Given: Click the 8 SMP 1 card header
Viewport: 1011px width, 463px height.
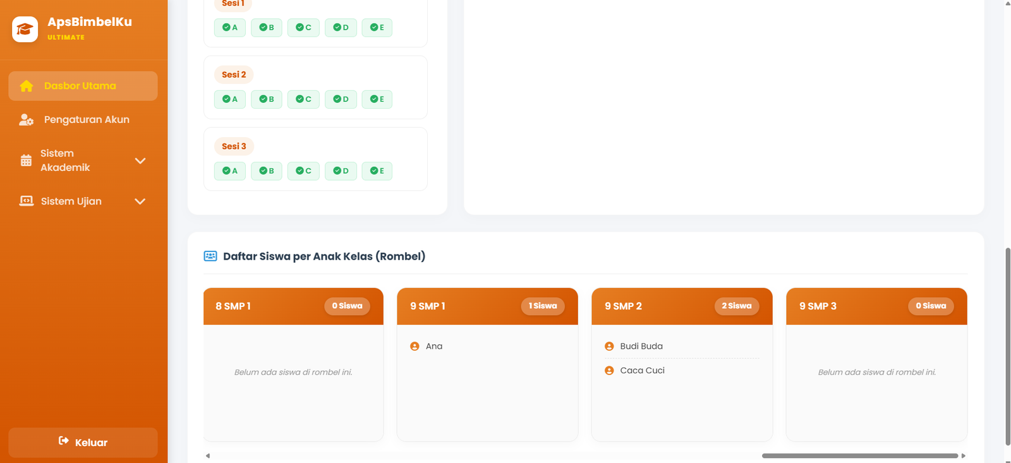Looking at the screenshot, I should 293,306.
